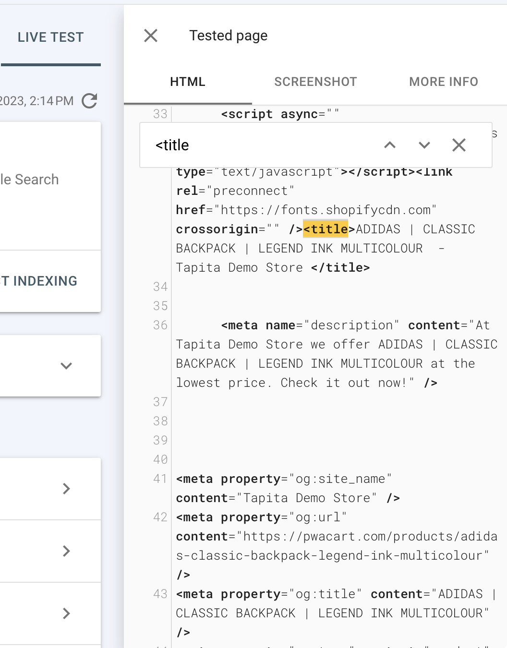The height and width of the screenshot is (648, 507).
Task: Open the SCREENSHOT tab
Action: pos(315,82)
